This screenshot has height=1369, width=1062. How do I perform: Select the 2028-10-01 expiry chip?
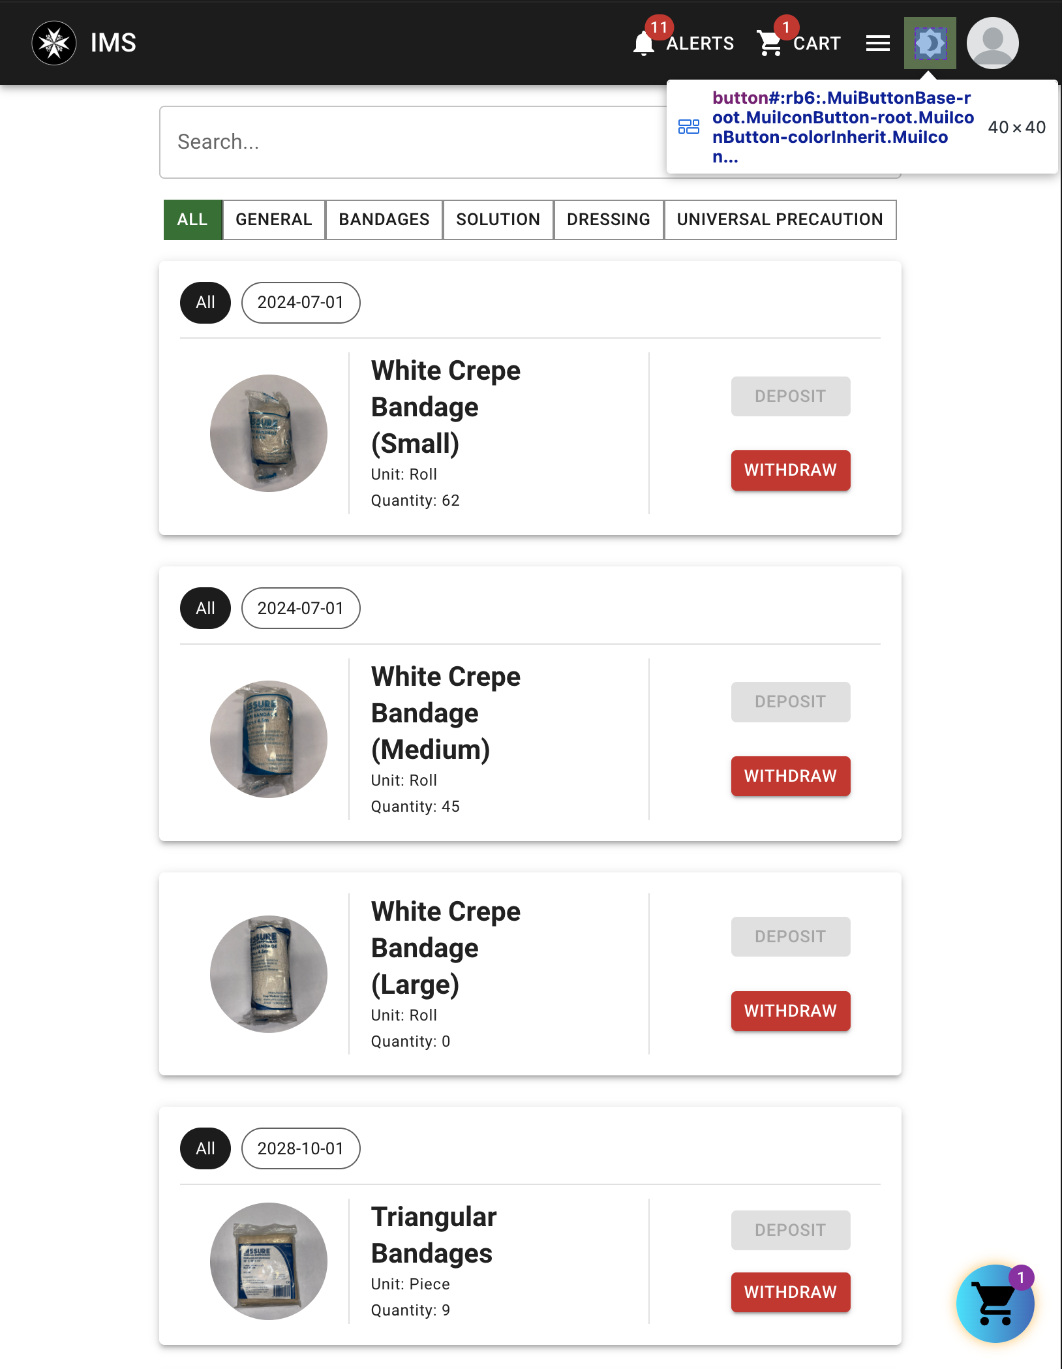pyautogui.click(x=301, y=1148)
